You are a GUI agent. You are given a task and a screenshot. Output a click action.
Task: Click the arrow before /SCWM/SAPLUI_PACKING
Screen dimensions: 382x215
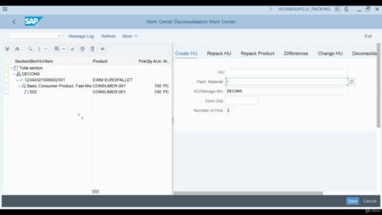(x=270, y=10)
